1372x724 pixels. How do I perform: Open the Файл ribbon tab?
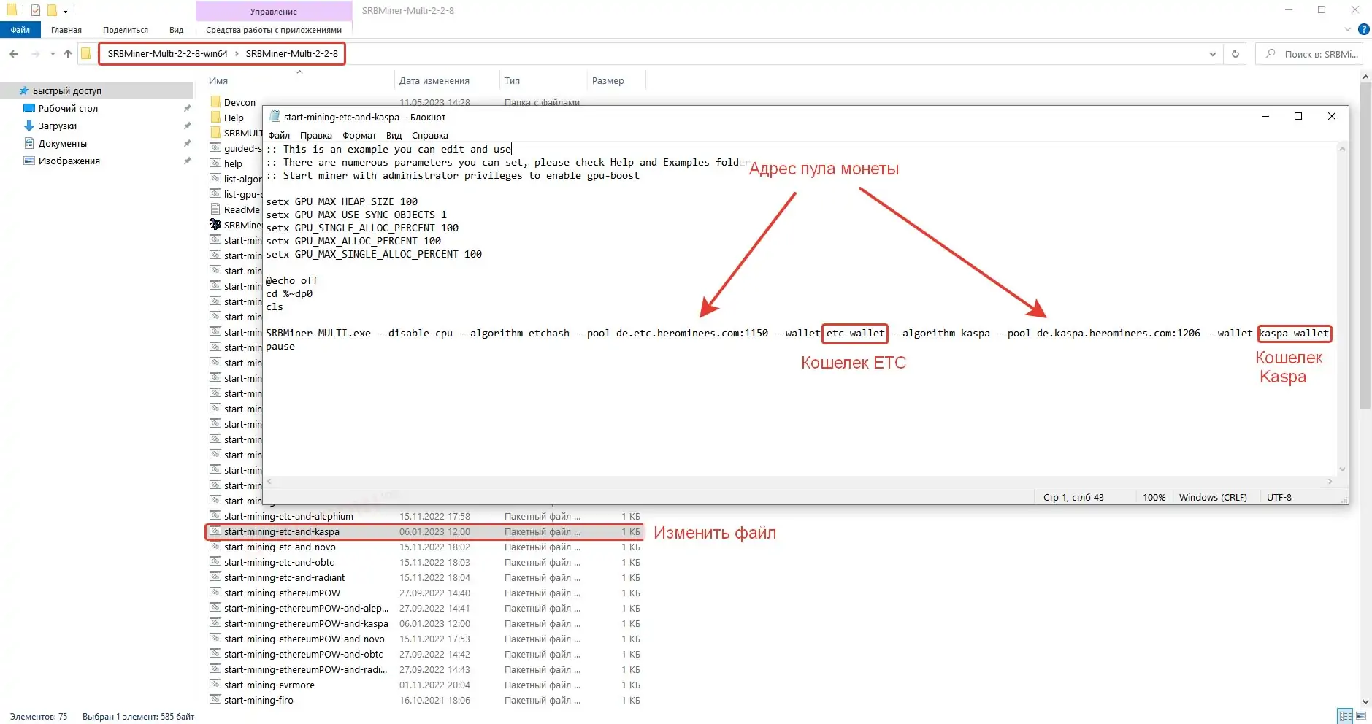coord(20,30)
